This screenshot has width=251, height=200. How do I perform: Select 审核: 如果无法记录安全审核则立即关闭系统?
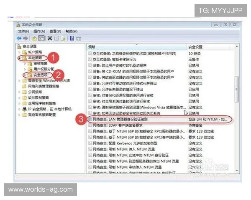[126, 113]
